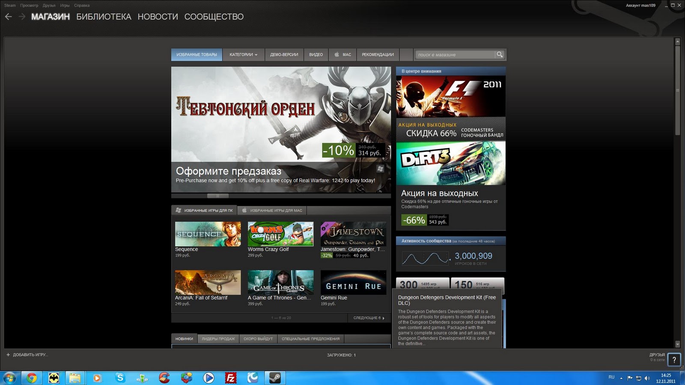Open The Bat! mail client on taskbar
The image size is (685, 385).
54,378
